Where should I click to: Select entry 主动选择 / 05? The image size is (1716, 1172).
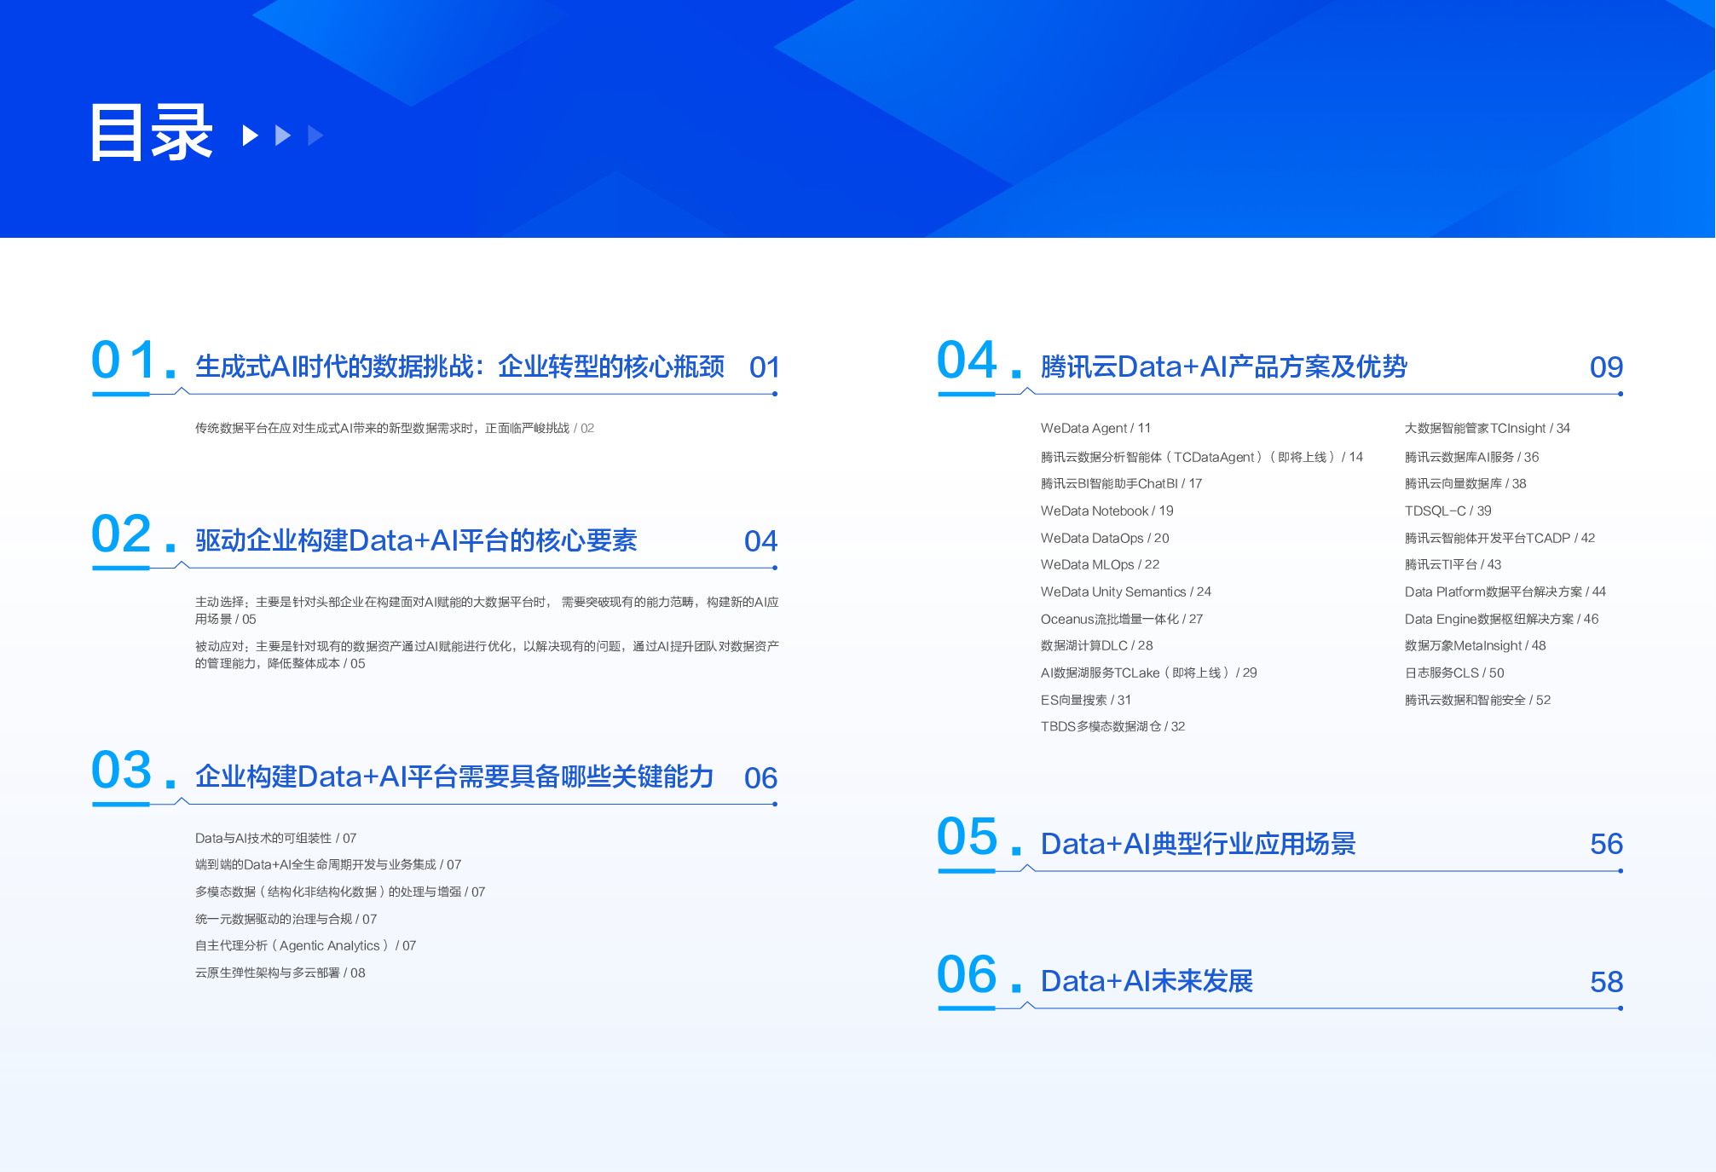pyautogui.click(x=487, y=610)
